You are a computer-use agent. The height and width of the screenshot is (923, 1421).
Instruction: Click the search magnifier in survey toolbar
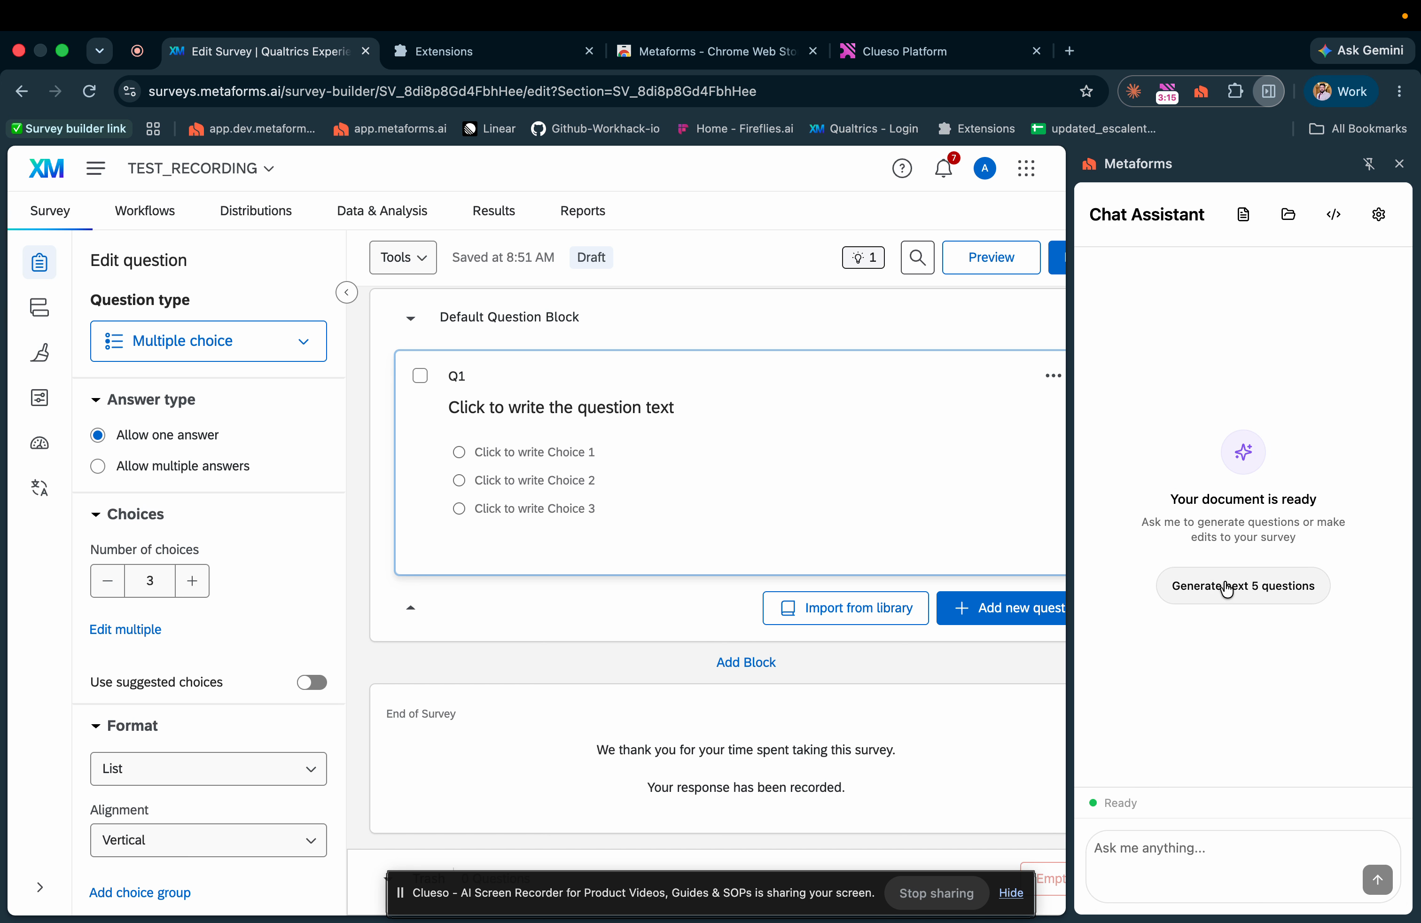(x=918, y=258)
